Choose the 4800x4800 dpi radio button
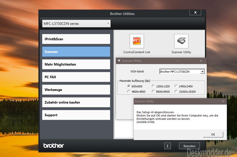The height and width of the screenshot is (157, 237). [129, 91]
